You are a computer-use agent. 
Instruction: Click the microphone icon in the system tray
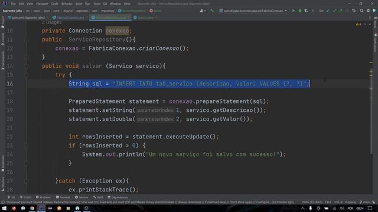pyautogui.click(x=311, y=208)
